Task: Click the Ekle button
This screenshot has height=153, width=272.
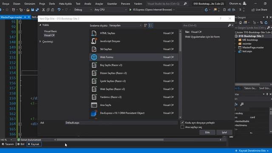Action: [207, 132]
